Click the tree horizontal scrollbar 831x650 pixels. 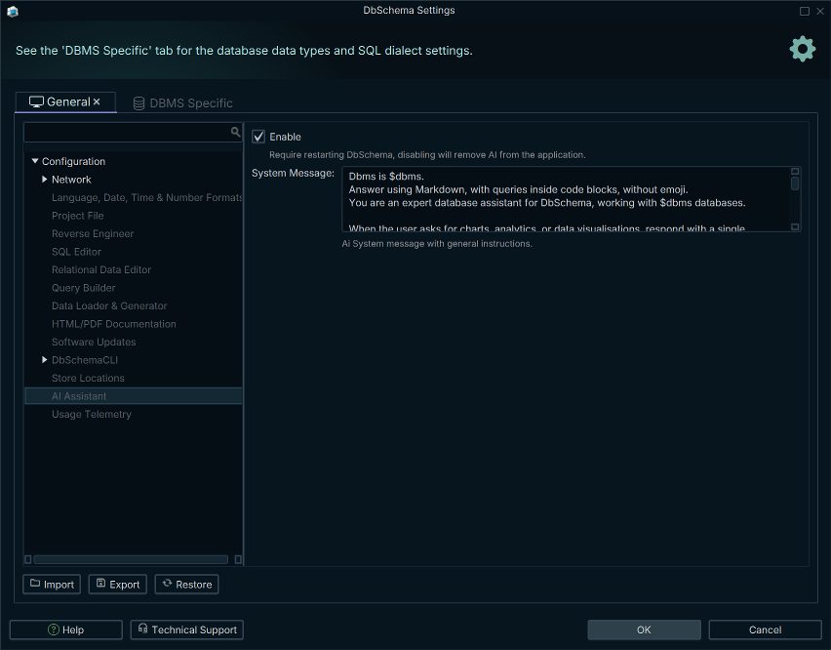click(131, 559)
